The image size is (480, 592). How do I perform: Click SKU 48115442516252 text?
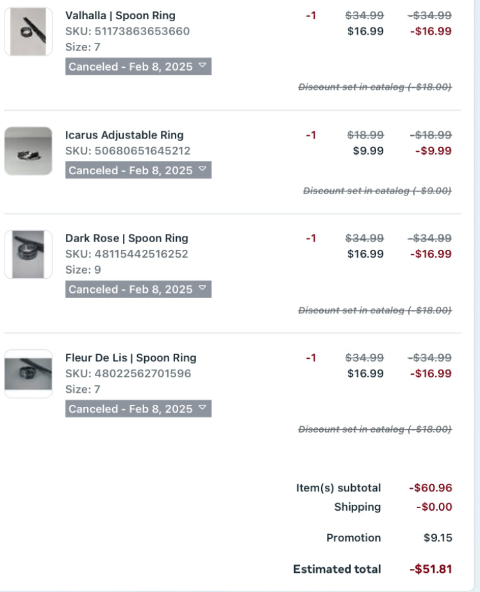click(x=126, y=254)
